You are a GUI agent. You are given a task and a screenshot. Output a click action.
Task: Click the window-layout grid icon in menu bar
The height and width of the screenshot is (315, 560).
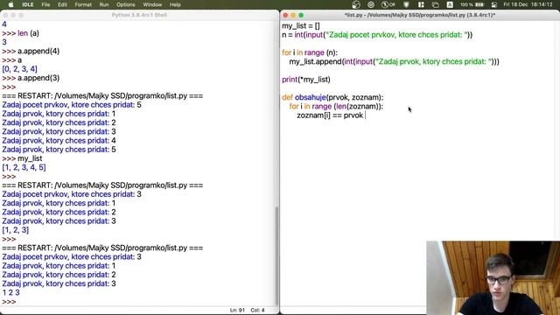[x=421, y=4]
